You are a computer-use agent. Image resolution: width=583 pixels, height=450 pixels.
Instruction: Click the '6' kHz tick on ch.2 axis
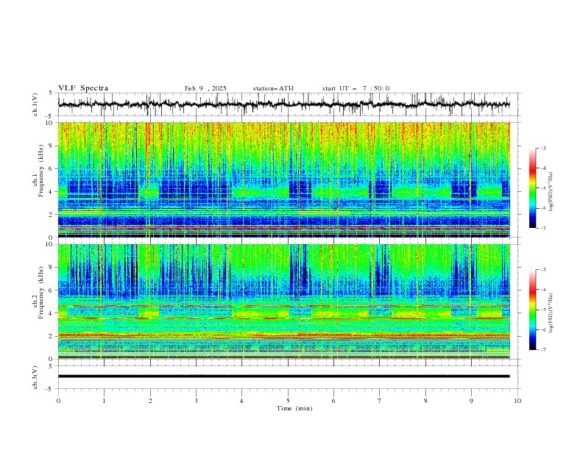pos(52,290)
